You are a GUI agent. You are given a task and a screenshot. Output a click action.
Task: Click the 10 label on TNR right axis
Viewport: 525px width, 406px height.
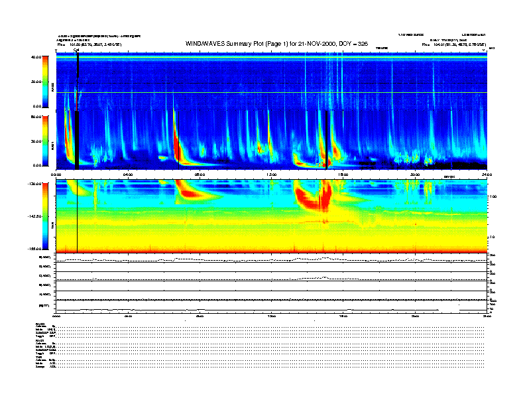pos(493,237)
